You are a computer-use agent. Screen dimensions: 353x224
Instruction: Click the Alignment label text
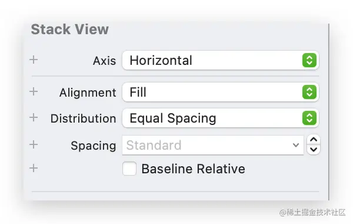88,93
